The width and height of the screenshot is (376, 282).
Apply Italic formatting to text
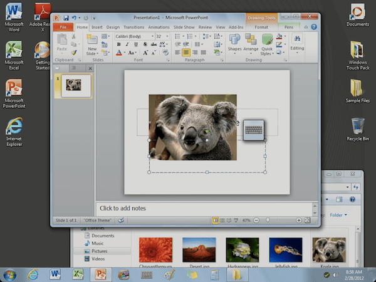[127, 44]
